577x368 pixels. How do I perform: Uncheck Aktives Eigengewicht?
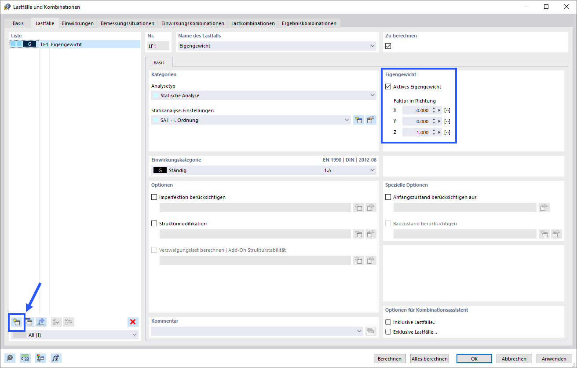(x=388, y=87)
